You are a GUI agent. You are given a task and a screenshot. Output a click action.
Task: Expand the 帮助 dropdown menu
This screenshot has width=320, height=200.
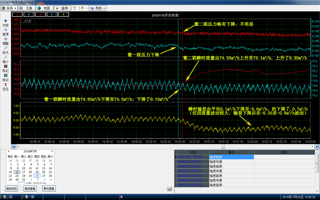click(97, 8)
